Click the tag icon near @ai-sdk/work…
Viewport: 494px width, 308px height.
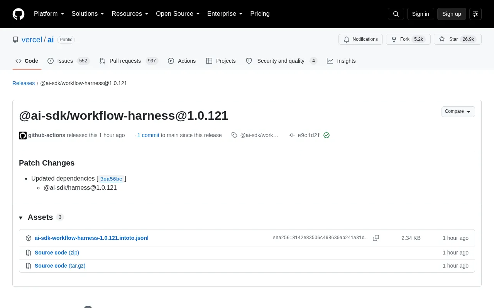234,135
